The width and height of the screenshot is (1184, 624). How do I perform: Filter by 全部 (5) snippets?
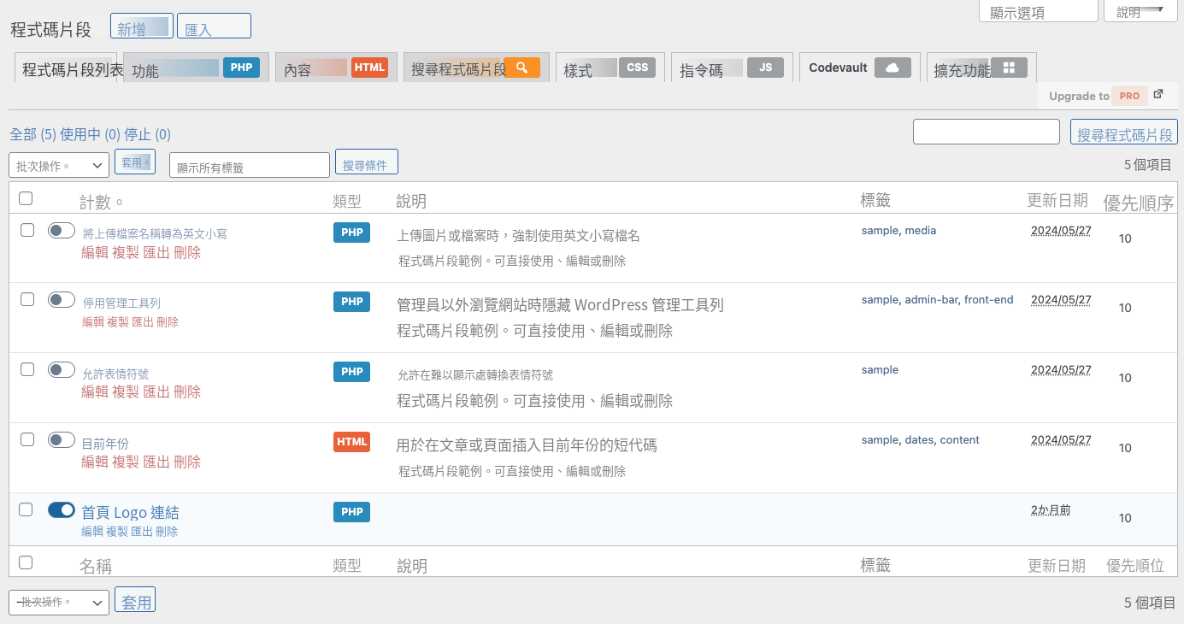pos(33,134)
